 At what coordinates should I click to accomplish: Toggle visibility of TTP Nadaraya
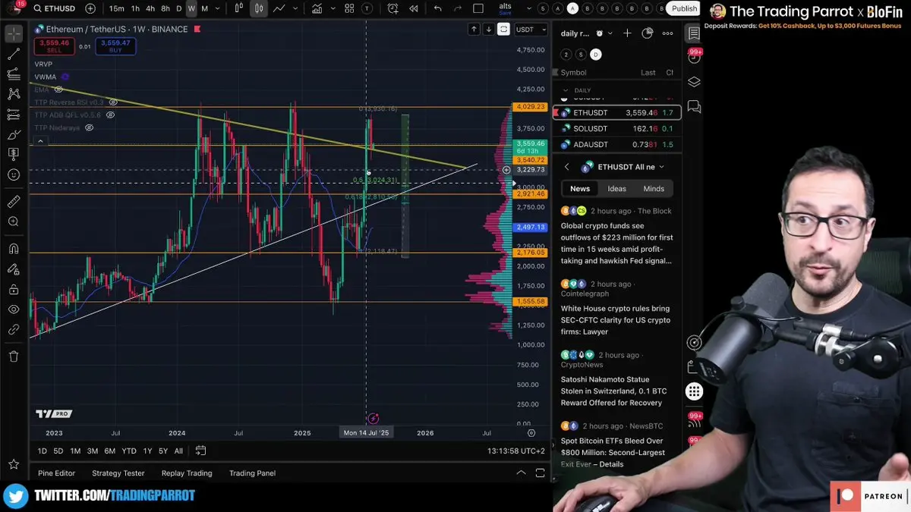point(89,128)
